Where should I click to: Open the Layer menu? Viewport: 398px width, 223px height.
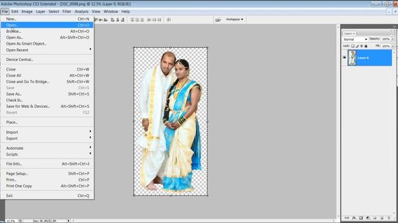click(40, 12)
